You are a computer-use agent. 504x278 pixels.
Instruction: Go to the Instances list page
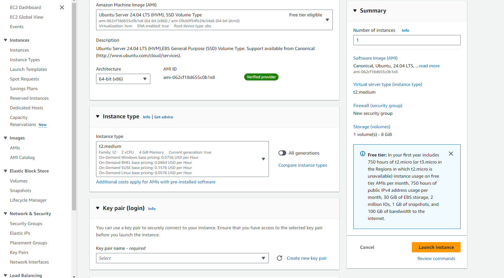[19, 50]
